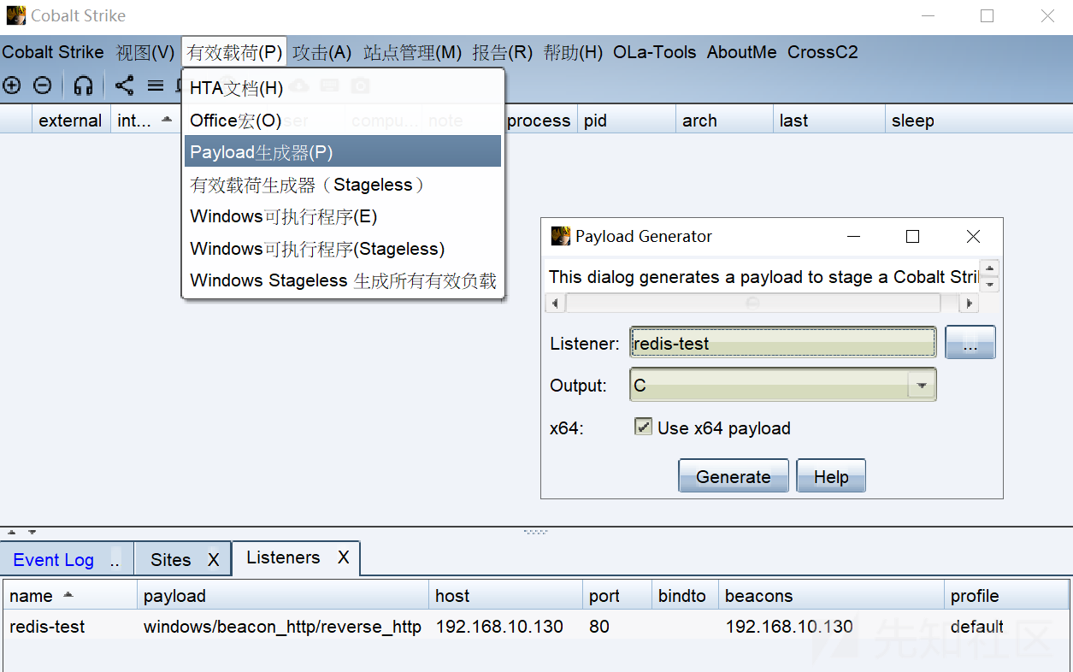The width and height of the screenshot is (1073, 672).
Task: Select Windows可执行程序(E) menu entry
Action: [x=343, y=216]
